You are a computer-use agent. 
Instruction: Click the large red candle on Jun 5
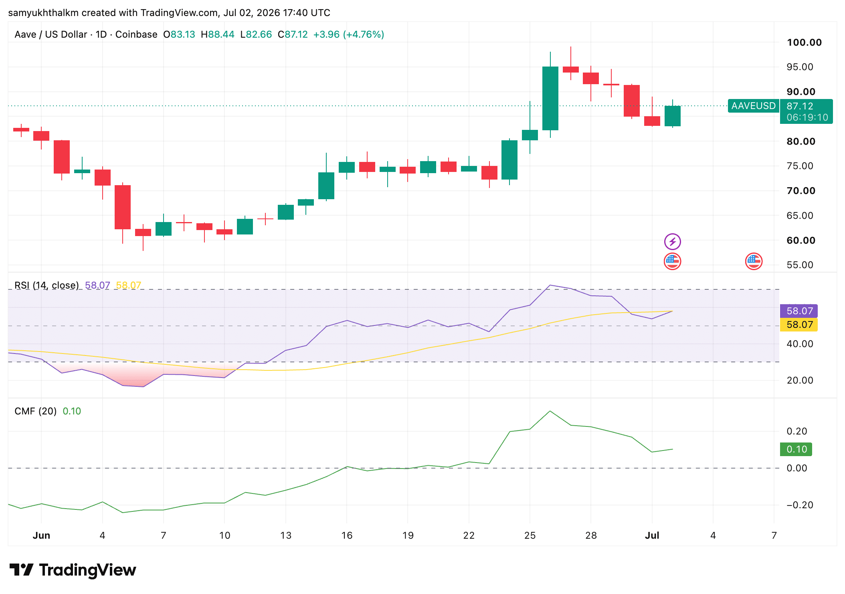[123, 207]
